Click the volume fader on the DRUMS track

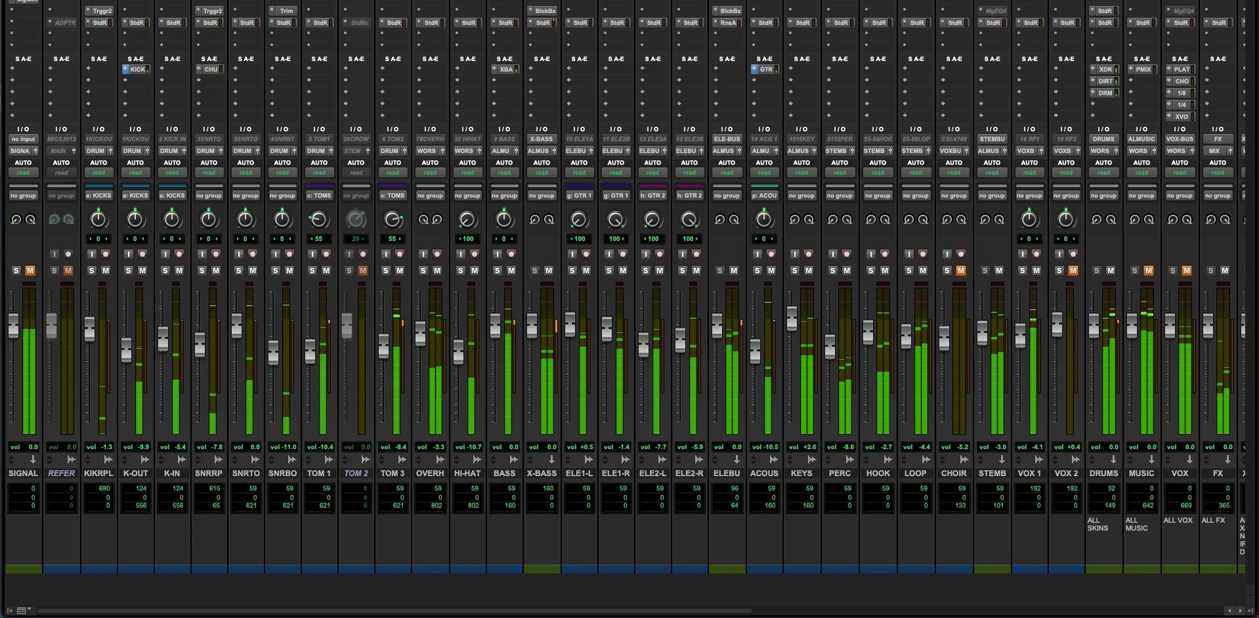(1094, 326)
